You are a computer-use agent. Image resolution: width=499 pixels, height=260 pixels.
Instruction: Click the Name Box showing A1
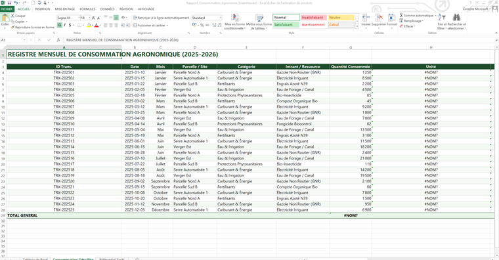(x=12, y=40)
